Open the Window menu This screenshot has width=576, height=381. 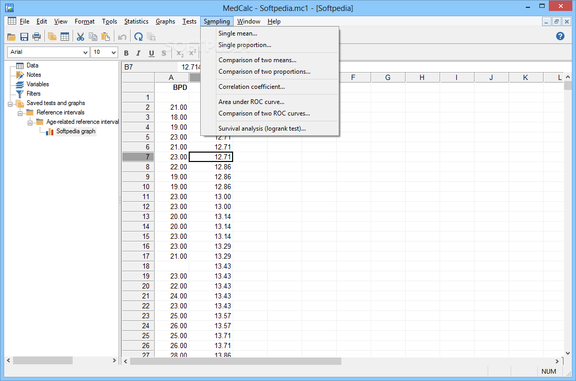point(249,21)
